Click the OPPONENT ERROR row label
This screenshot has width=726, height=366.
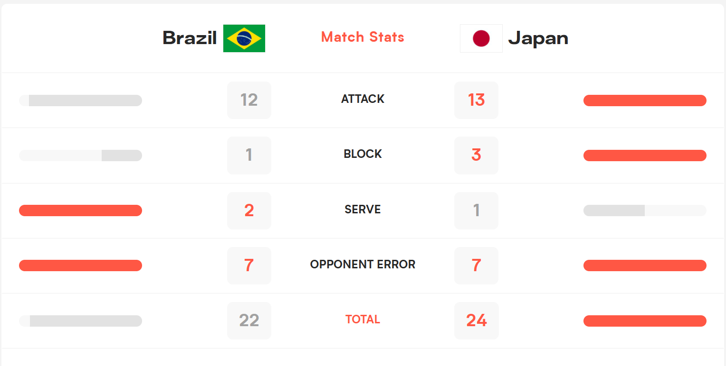pyautogui.click(x=363, y=265)
